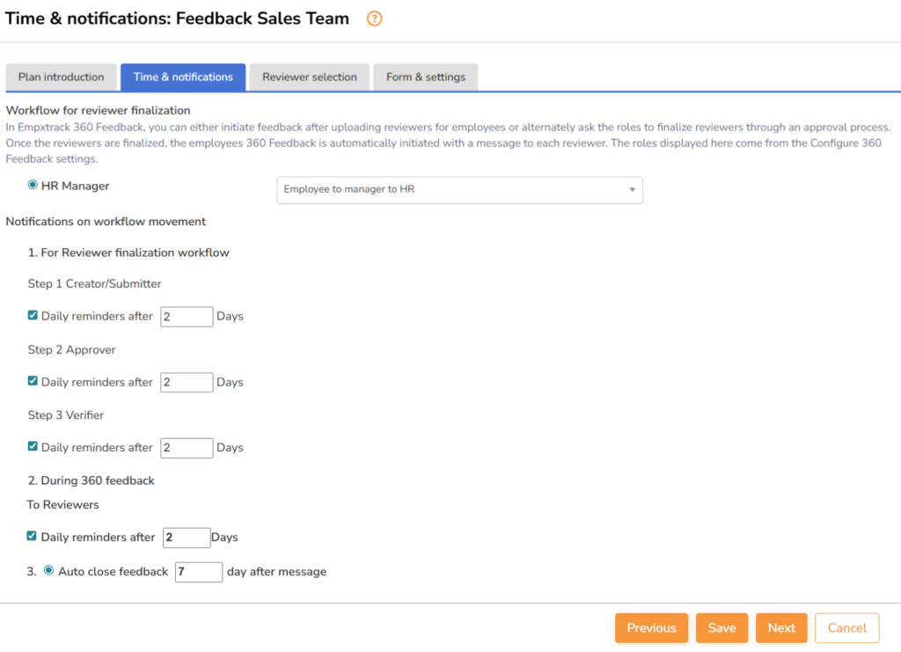Disable Step 3 Verifier daily reminders checkbox
901x652 pixels.
point(33,446)
